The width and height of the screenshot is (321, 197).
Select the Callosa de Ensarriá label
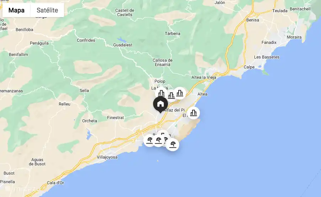(163, 62)
